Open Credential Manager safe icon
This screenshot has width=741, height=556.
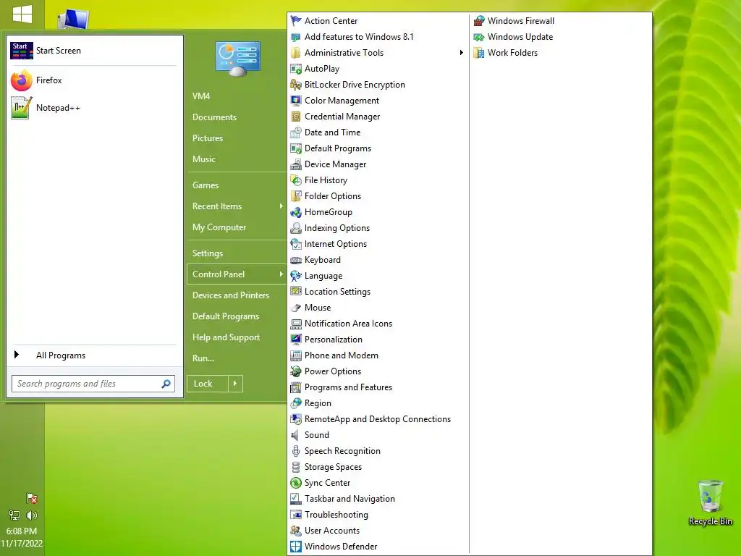pyautogui.click(x=296, y=117)
